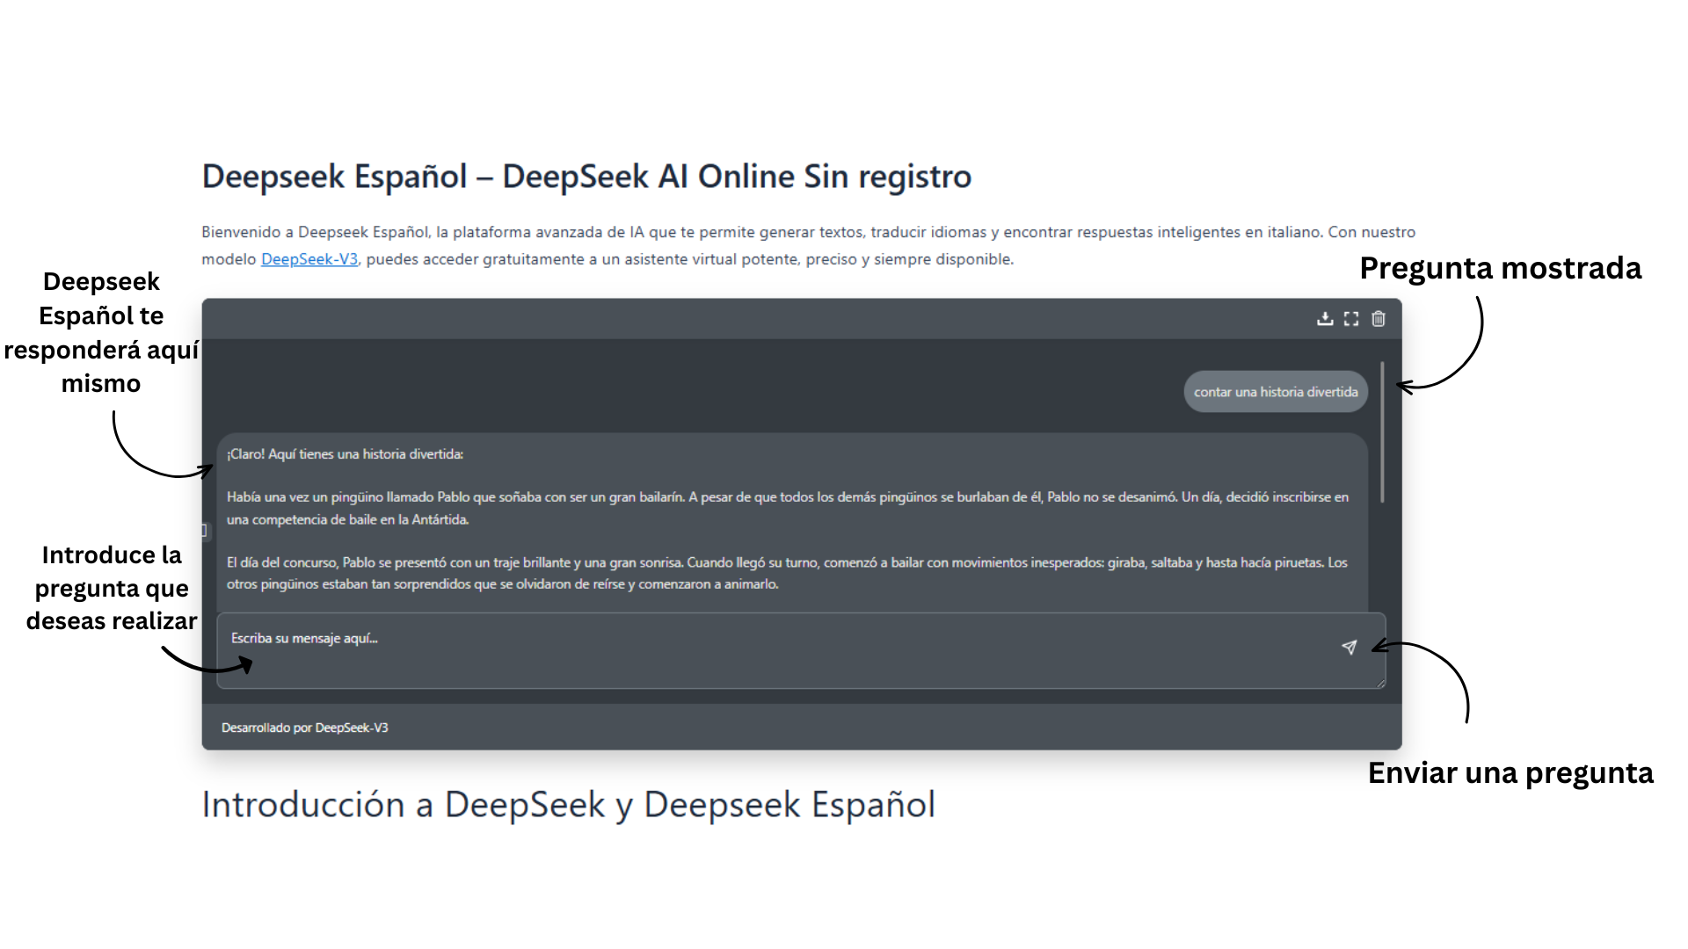Select the "contar una historia divertida" message bubble
The height and width of the screenshot is (949, 1688).
1275,391
